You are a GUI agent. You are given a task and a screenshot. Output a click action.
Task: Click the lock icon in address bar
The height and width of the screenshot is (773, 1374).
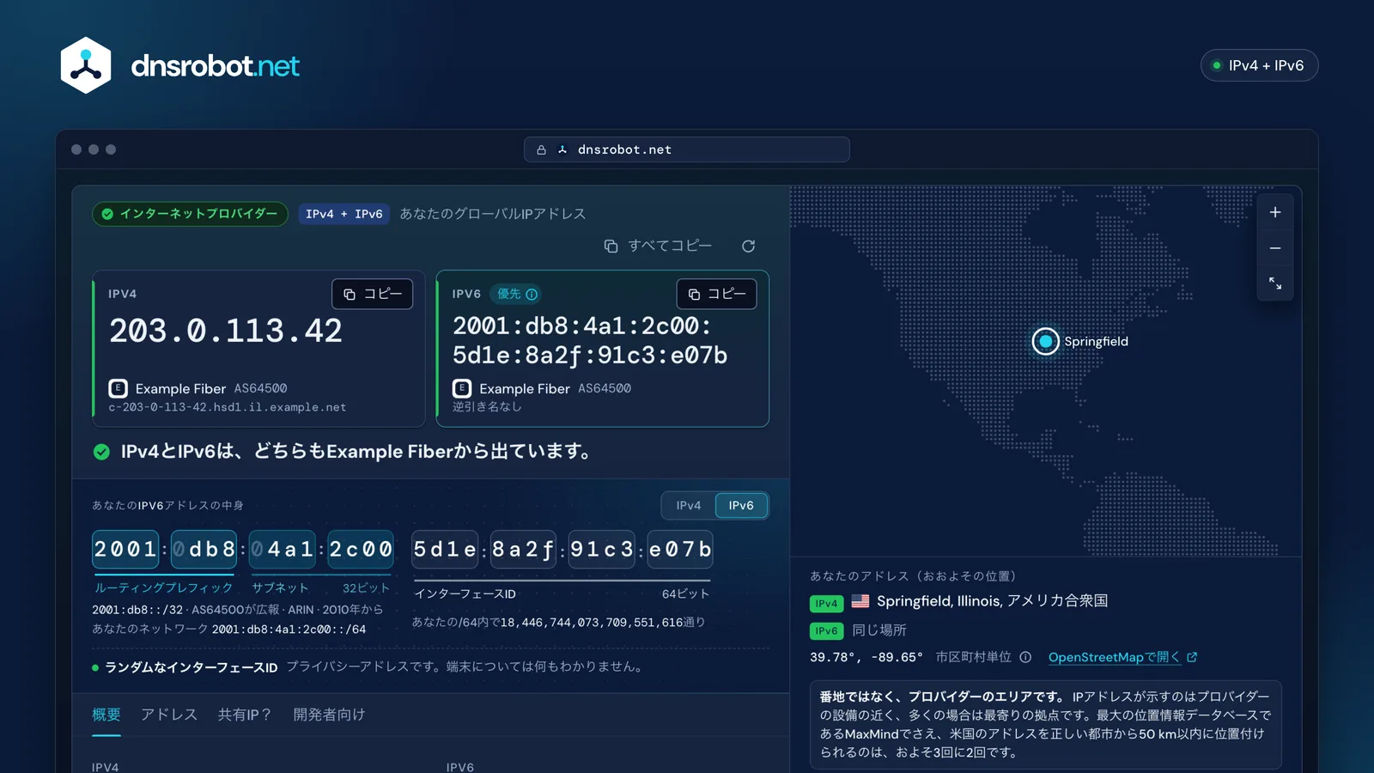click(x=541, y=150)
